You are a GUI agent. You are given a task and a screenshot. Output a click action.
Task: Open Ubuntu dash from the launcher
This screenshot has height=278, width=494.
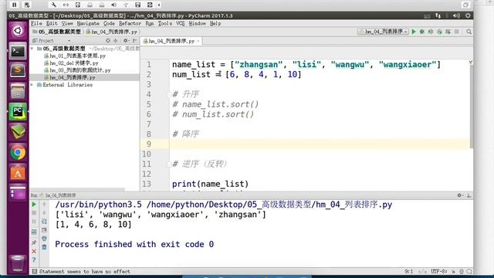(x=18, y=31)
